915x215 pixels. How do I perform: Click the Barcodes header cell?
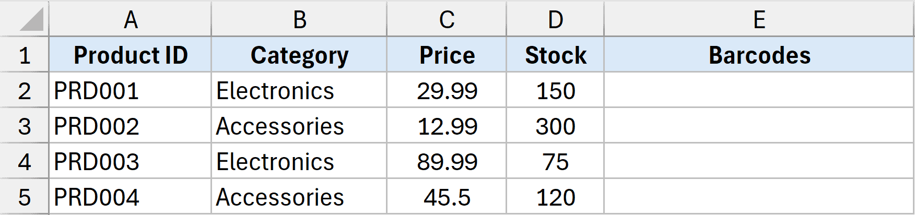click(759, 55)
